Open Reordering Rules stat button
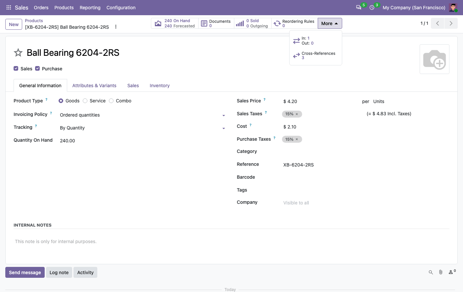This screenshot has width=463, height=292. [295, 23]
